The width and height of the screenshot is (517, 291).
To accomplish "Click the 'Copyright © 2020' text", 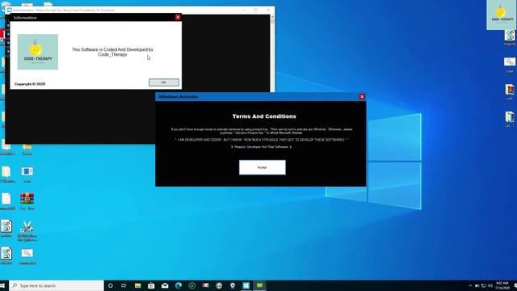I will tap(30, 84).
